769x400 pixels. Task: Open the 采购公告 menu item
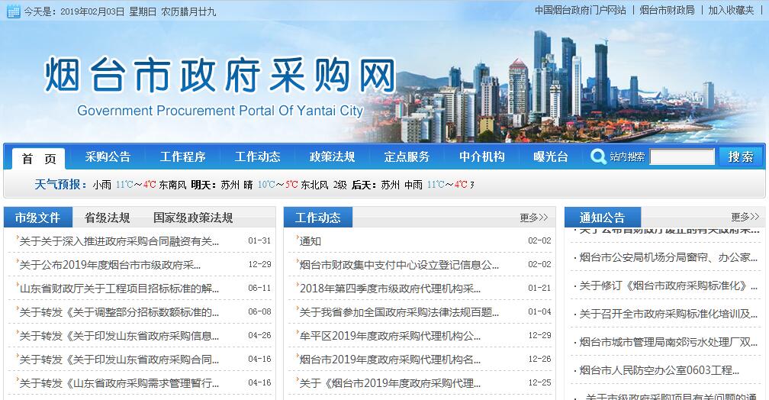coord(108,157)
